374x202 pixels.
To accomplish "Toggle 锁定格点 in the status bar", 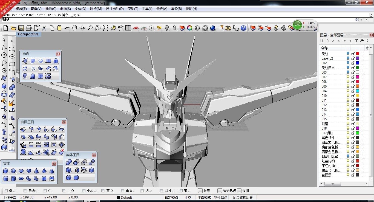I will point(171,197).
